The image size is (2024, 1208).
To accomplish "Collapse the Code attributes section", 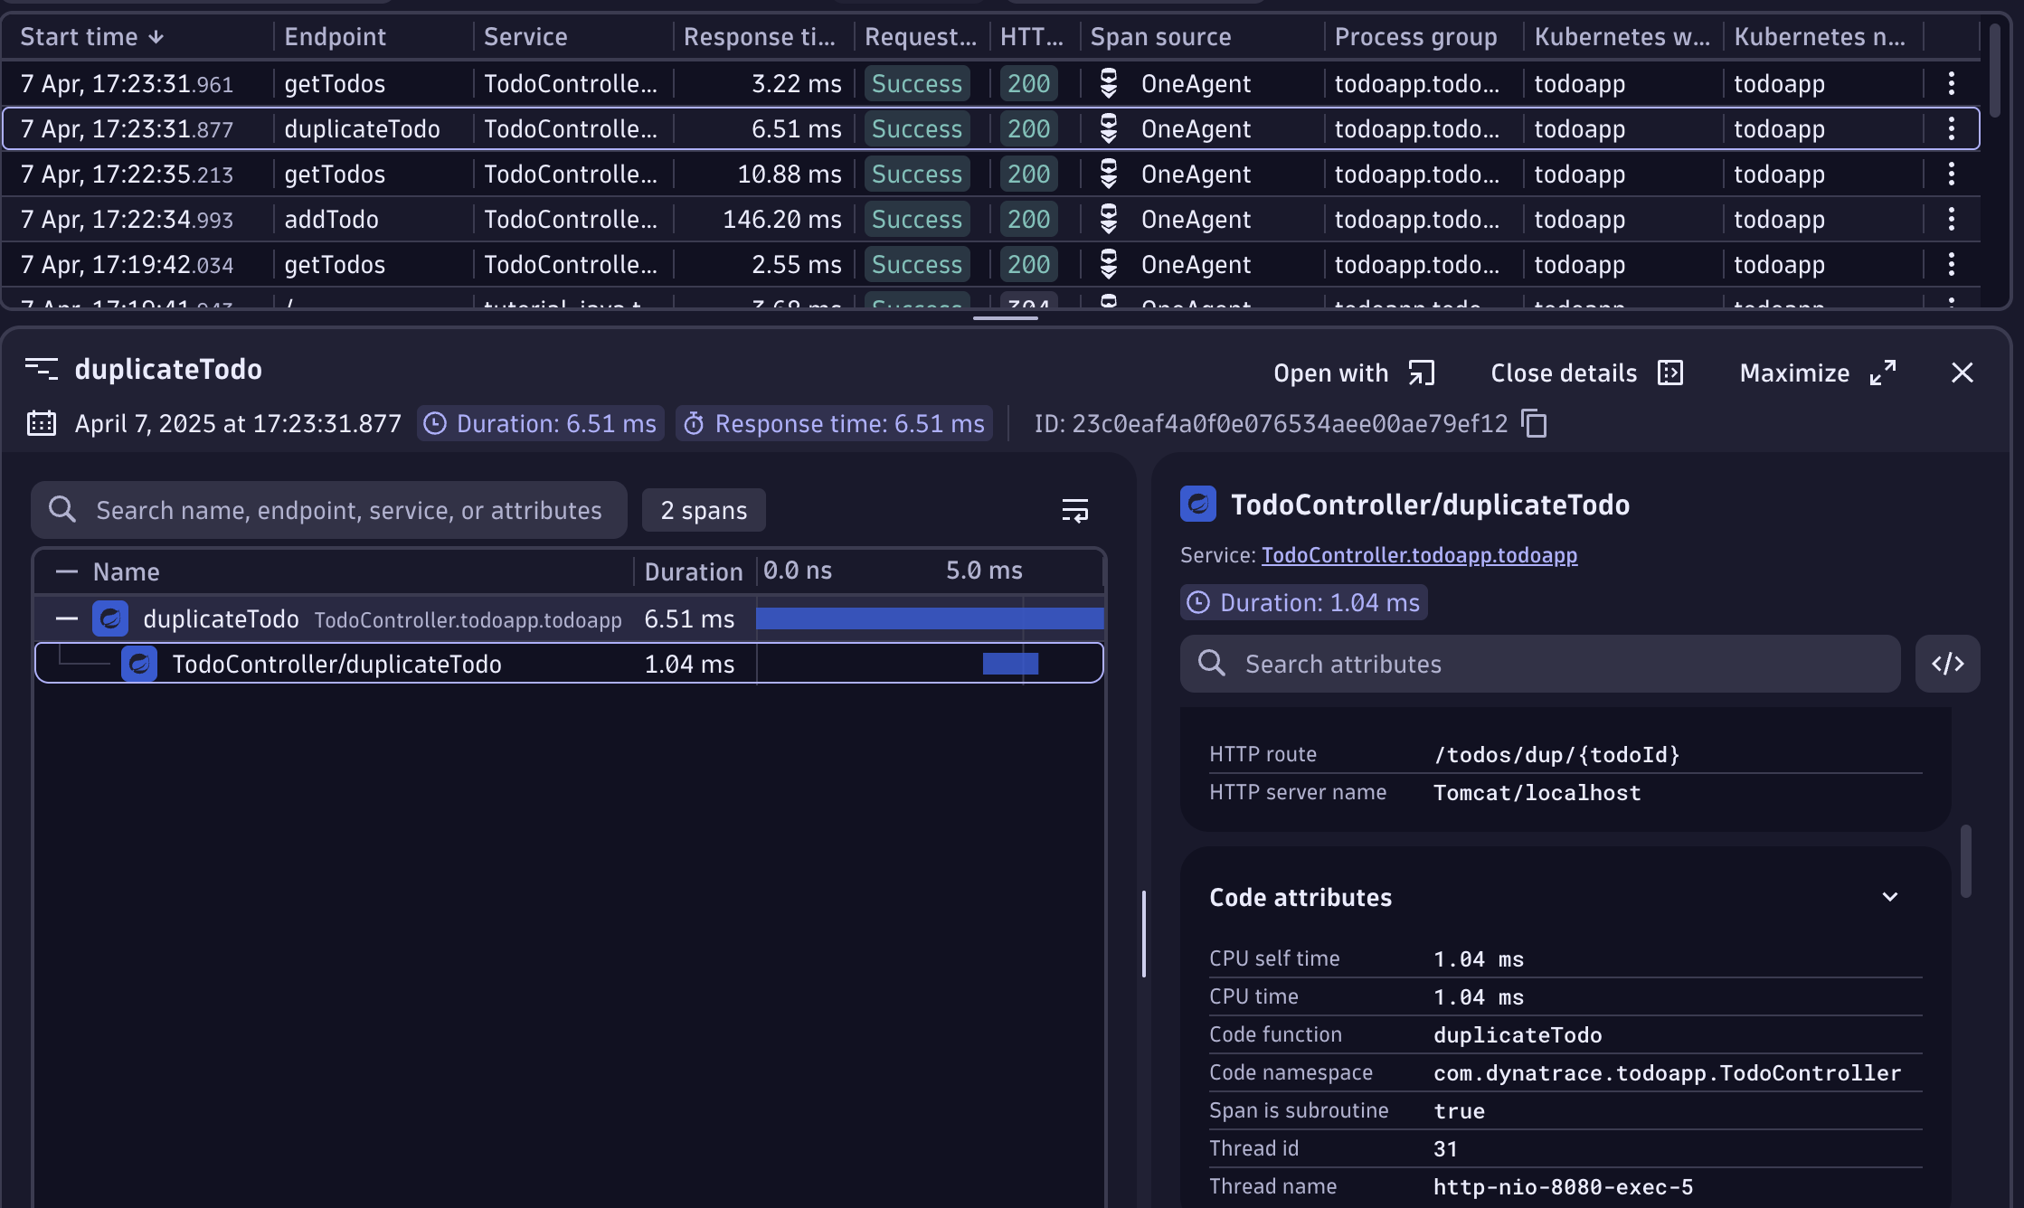I will pyautogui.click(x=1889, y=897).
